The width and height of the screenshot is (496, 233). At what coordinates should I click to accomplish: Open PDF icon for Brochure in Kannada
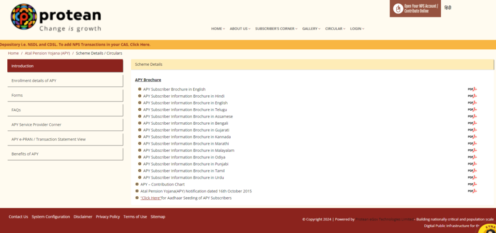[472, 137]
